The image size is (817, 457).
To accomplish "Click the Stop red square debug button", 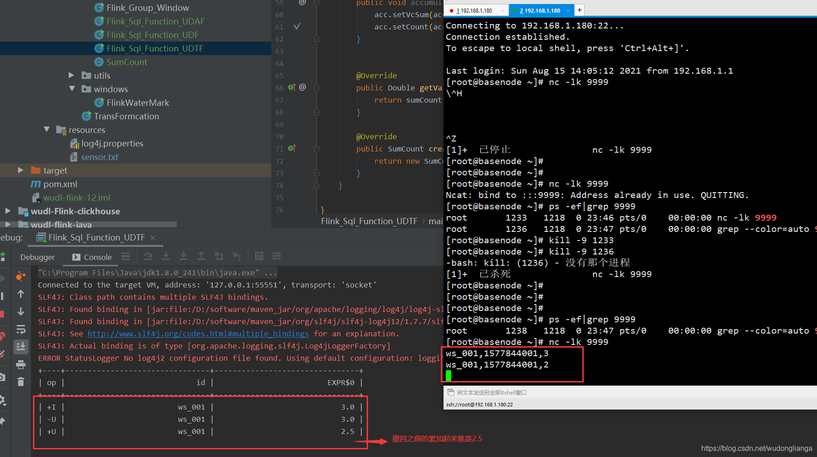I will [x=2, y=314].
